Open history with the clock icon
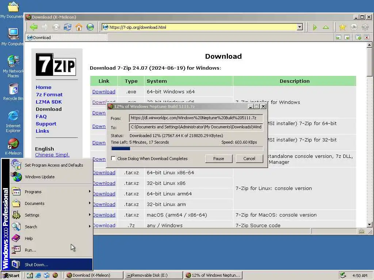374x280 pixels. pos(354,27)
